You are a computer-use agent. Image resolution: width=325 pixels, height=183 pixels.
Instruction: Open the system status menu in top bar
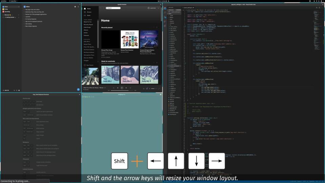pos(319,1)
